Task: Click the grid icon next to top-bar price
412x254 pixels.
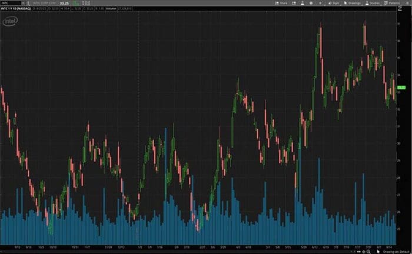Action: pos(88,3)
